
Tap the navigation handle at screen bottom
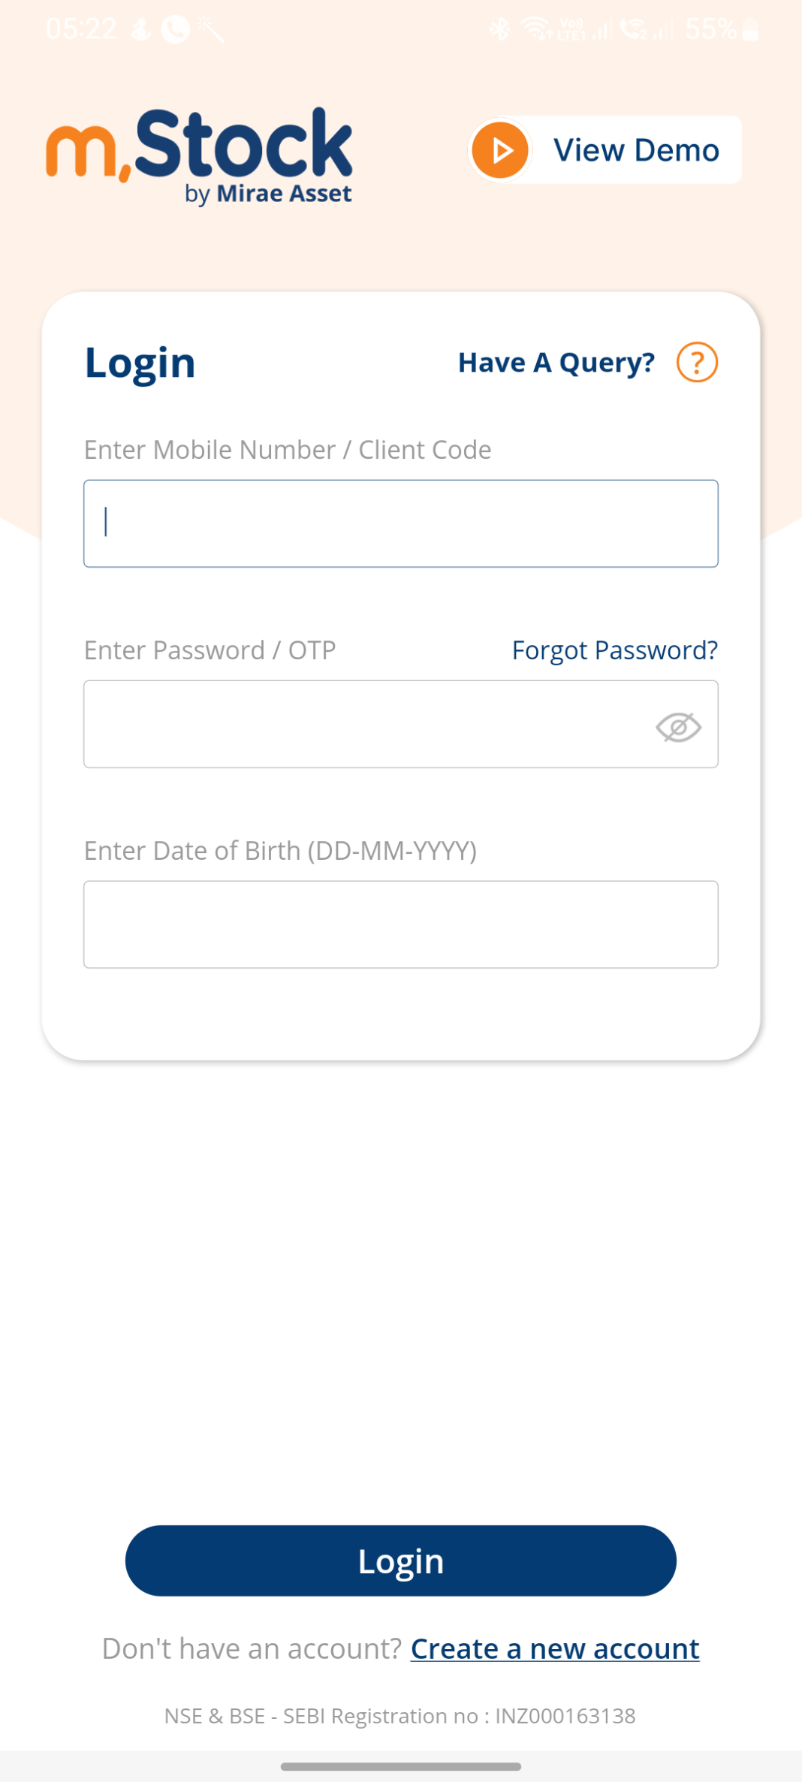(x=401, y=1764)
